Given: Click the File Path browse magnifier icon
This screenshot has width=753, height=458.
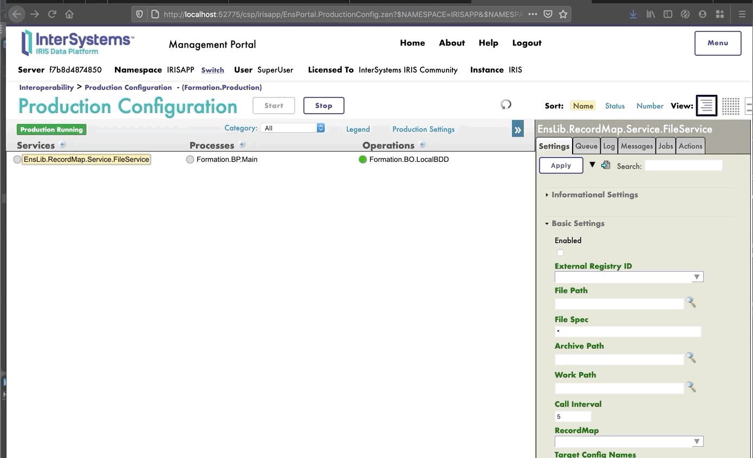Looking at the screenshot, I should pyautogui.click(x=691, y=303).
